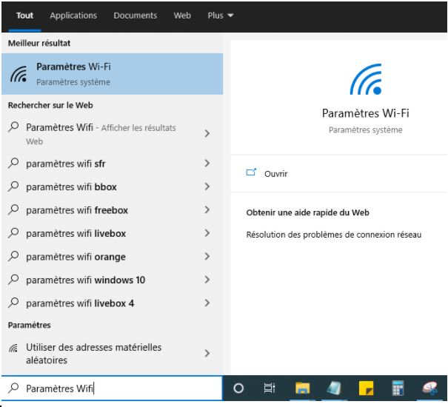Open Snipping Tool from the taskbar
This screenshot has height=407, width=448.
(x=430, y=388)
